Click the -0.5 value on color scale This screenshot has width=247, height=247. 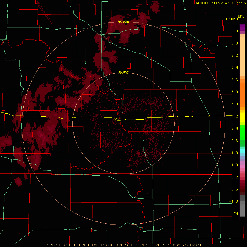pyautogui.click(x=234, y=189)
